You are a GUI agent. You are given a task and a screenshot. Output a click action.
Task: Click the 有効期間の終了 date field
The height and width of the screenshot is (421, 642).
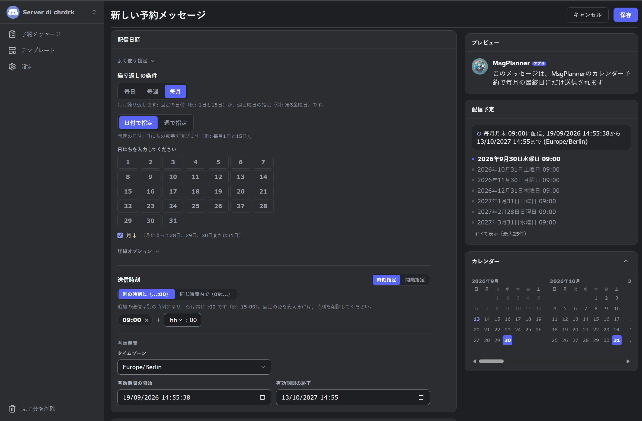(353, 397)
